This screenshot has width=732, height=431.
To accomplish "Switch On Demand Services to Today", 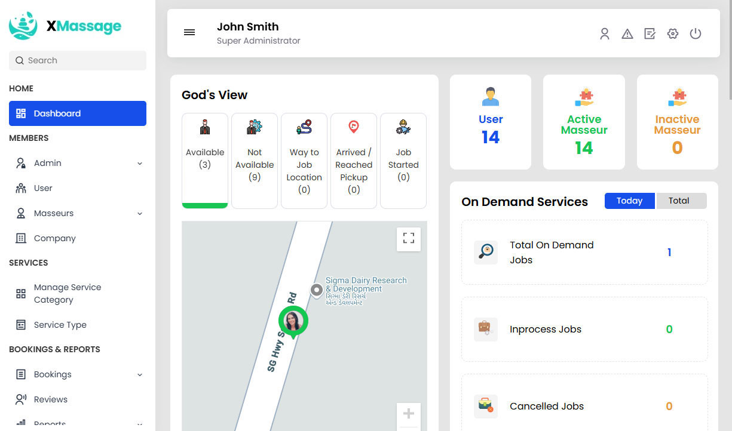I will click(629, 201).
